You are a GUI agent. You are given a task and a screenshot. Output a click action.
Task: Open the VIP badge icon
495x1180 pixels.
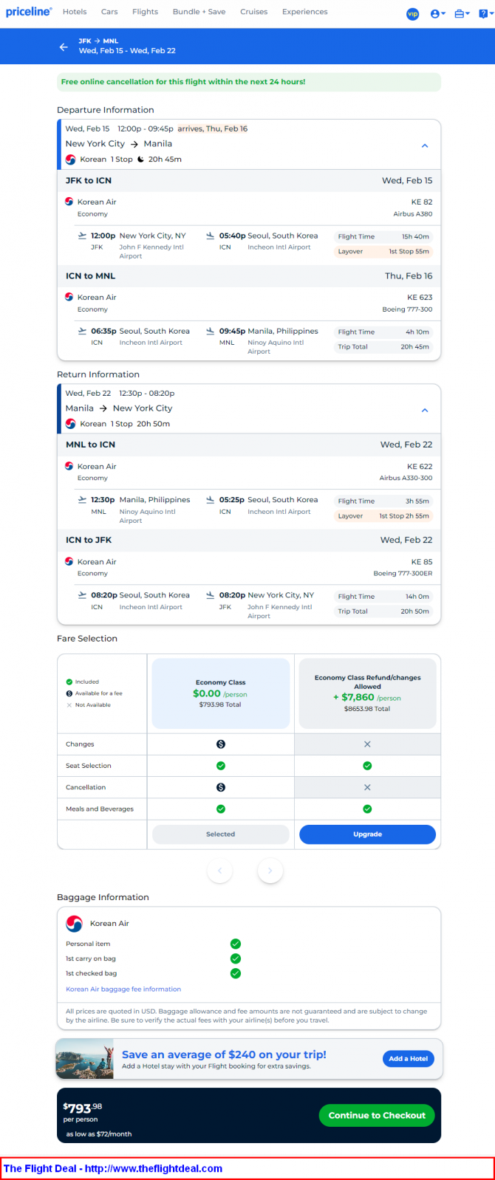click(x=413, y=14)
